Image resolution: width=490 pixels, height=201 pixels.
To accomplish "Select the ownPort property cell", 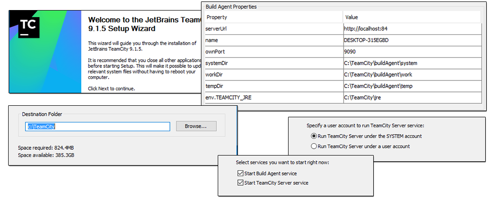I will click(274, 52).
